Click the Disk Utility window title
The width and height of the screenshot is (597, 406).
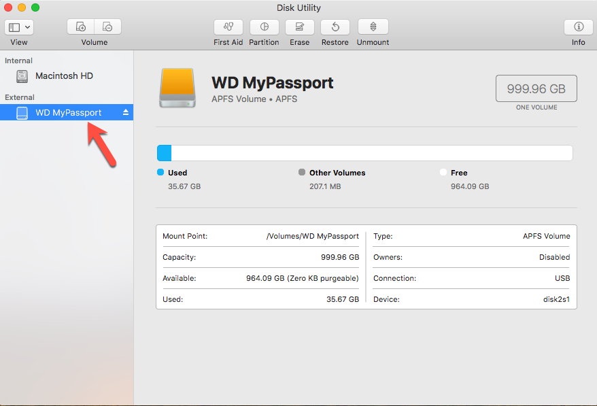[x=298, y=7]
